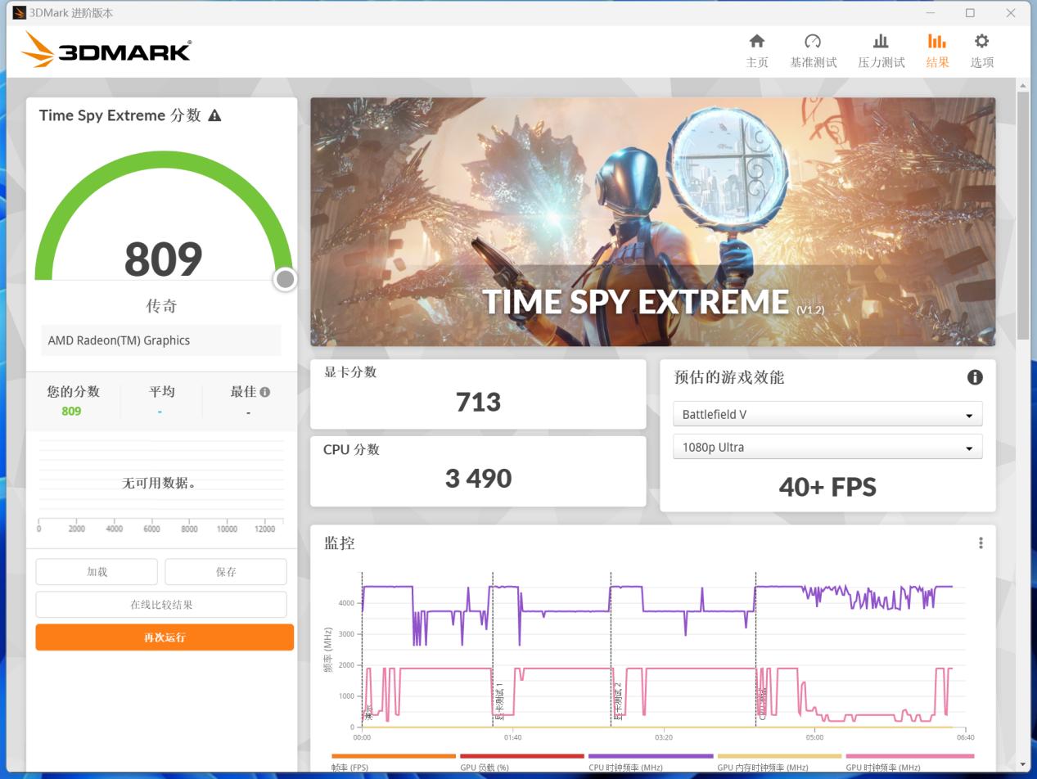Click the scrollbar up arrow
Viewport: 1037px width, 779px height.
(1023, 85)
